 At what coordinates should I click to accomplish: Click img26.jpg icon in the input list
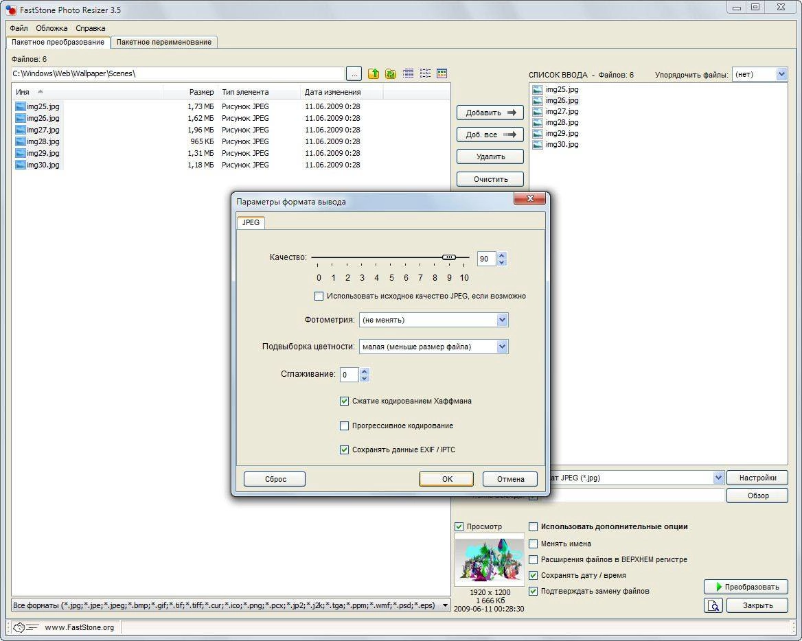[x=538, y=101]
